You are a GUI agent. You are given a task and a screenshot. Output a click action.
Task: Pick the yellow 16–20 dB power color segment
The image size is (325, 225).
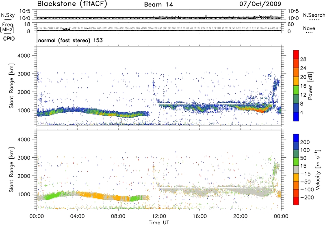296,81
